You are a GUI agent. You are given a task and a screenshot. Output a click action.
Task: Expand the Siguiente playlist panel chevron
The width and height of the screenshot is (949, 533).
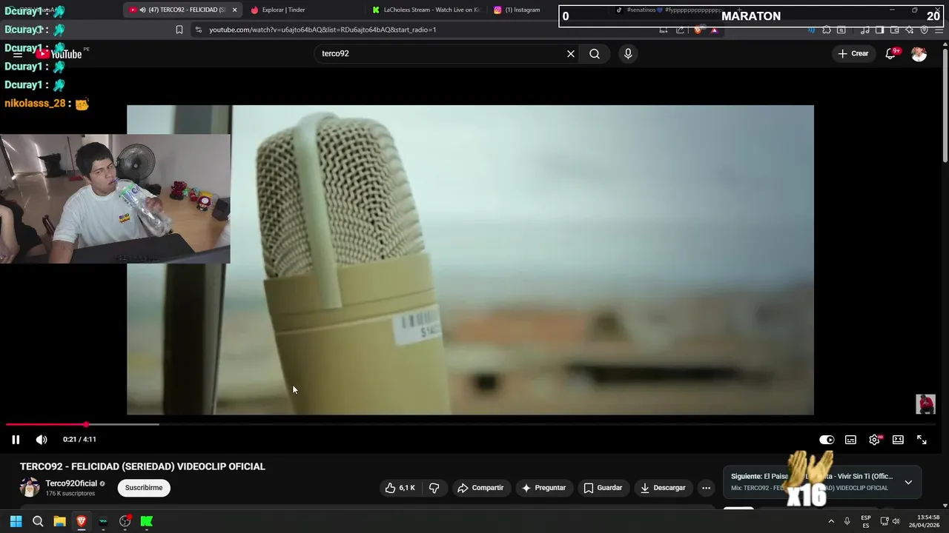tap(908, 483)
